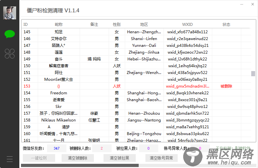Image resolution: width=258 pixels, height=168 pixels.
Task: Select the row MoonSet萤火虫
Action: [x=136, y=79]
